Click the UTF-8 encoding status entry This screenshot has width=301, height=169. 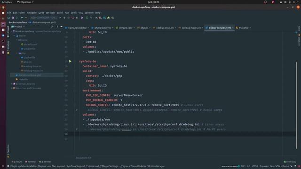click(254, 166)
